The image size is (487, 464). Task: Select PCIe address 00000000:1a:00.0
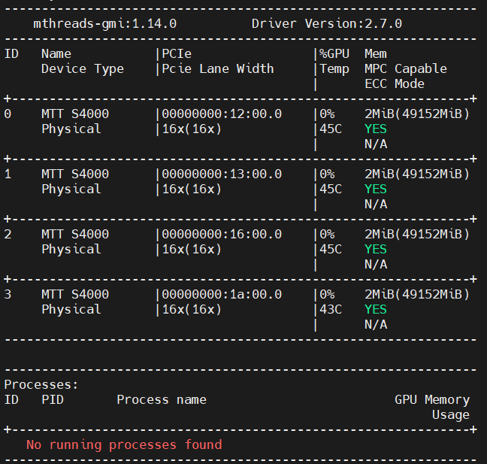pyautogui.click(x=222, y=294)
